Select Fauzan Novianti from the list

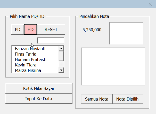(x=35, y=49)
